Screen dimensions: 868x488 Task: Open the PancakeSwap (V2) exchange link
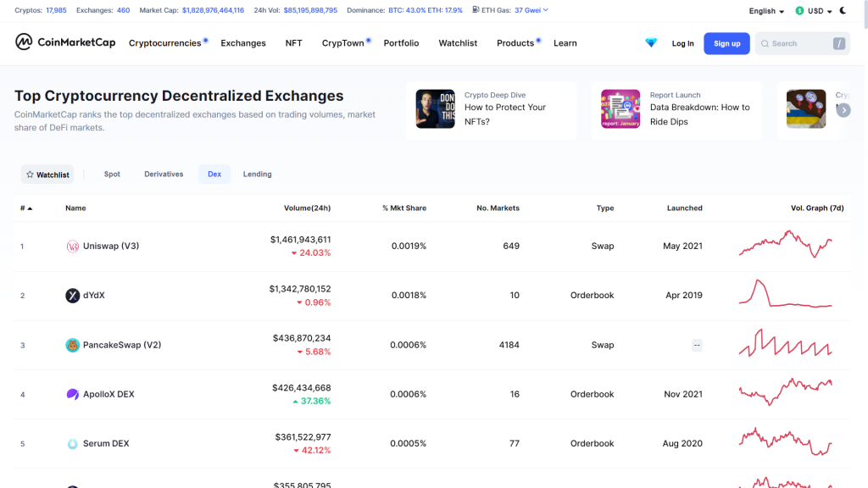point(122,346)
